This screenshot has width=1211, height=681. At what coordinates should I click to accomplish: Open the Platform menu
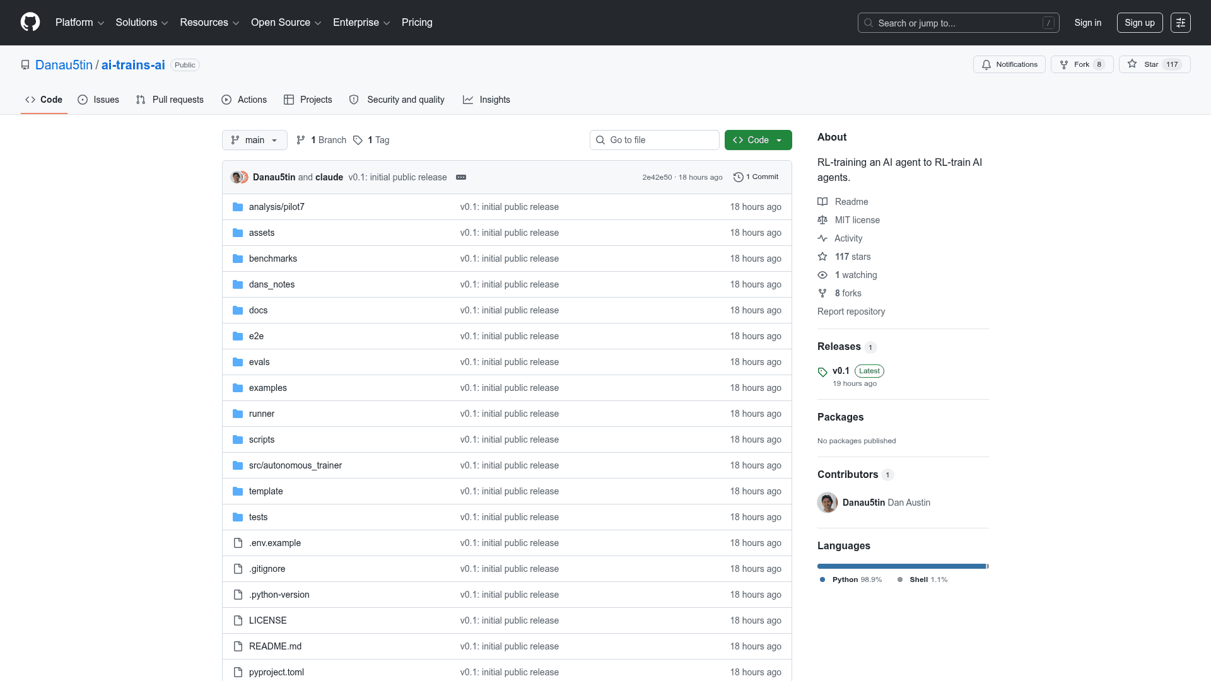[79, 23]
